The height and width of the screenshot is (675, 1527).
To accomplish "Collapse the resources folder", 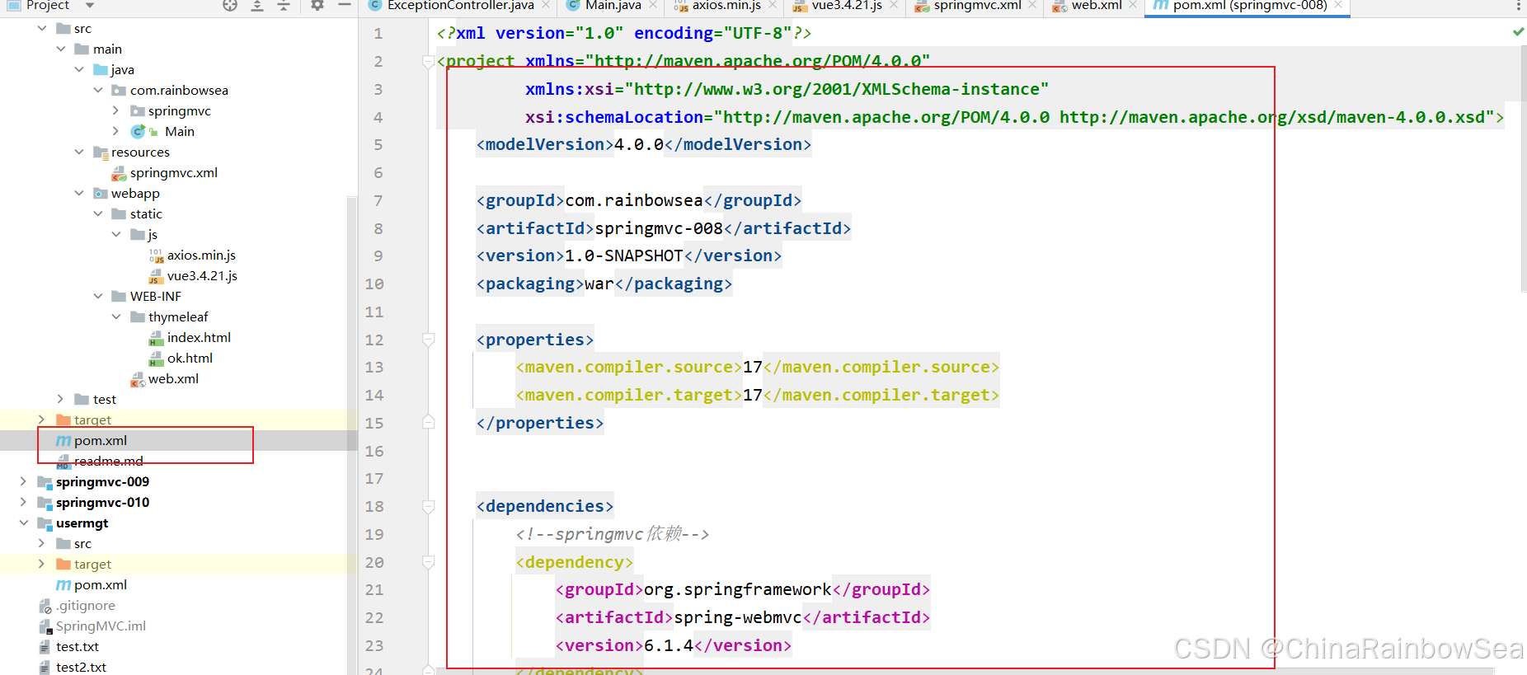I will pos(79,152).
